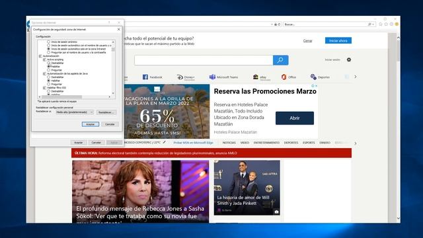
Task: Click the ad info icon on the hotel ad
Action: click(x=313, y=86)
